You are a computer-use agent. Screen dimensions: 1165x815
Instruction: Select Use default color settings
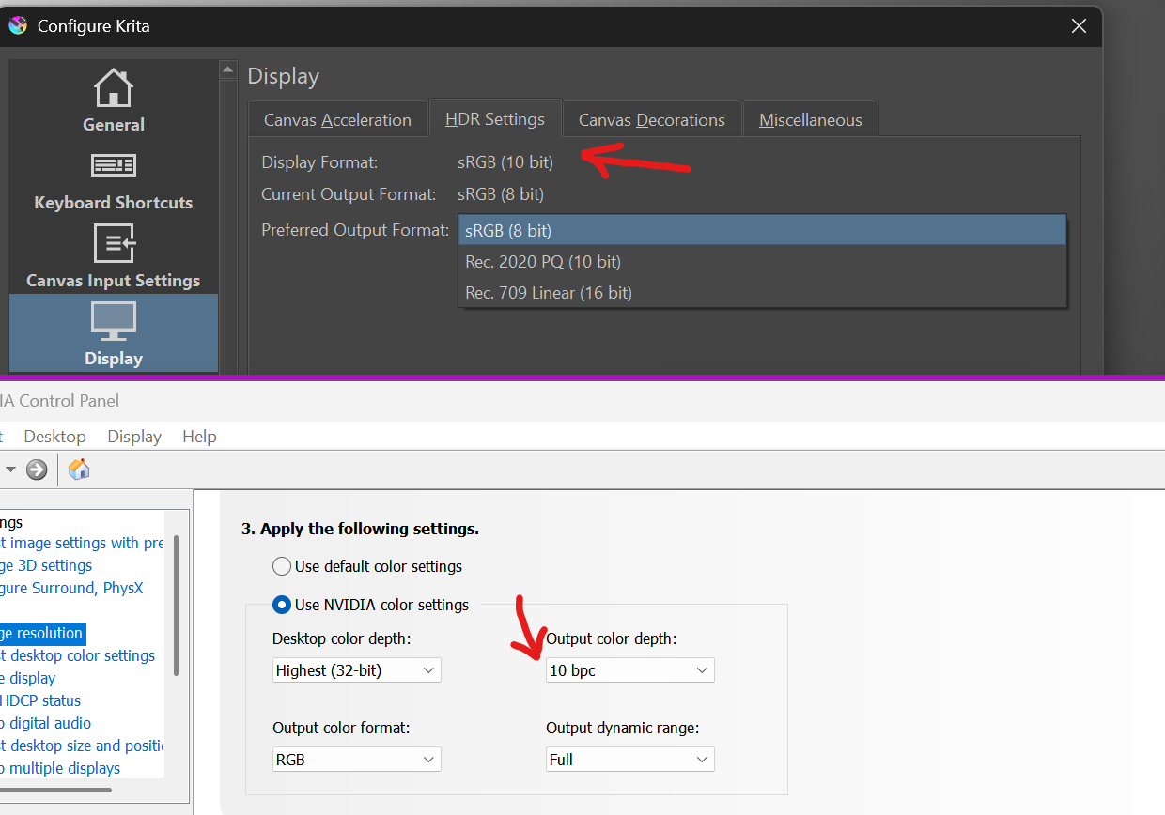pyautogui.click(x=281, y=566)
